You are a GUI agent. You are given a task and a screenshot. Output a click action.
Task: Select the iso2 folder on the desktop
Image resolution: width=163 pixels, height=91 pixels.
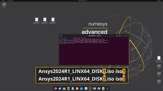click(159, 74)
